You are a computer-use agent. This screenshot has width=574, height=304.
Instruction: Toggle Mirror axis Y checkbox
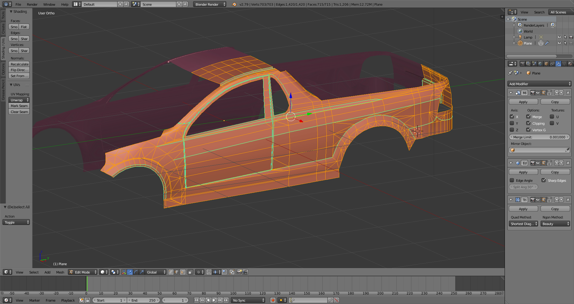click(x=512, y=123)
